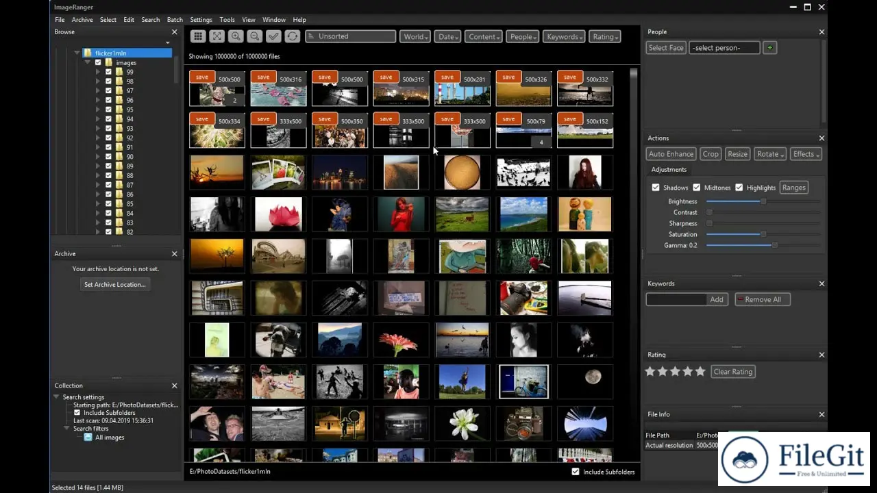The width and height of the screenshot is (877, 493).
Task: Click the checkmark select-all toolbar icon
Action: 273,36
